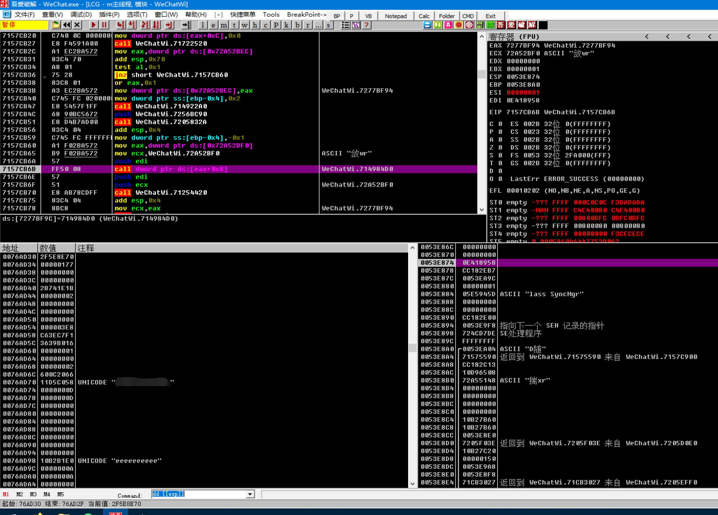
Task: Click the blue swap arrows plugin icon
Action: point(427,25)
